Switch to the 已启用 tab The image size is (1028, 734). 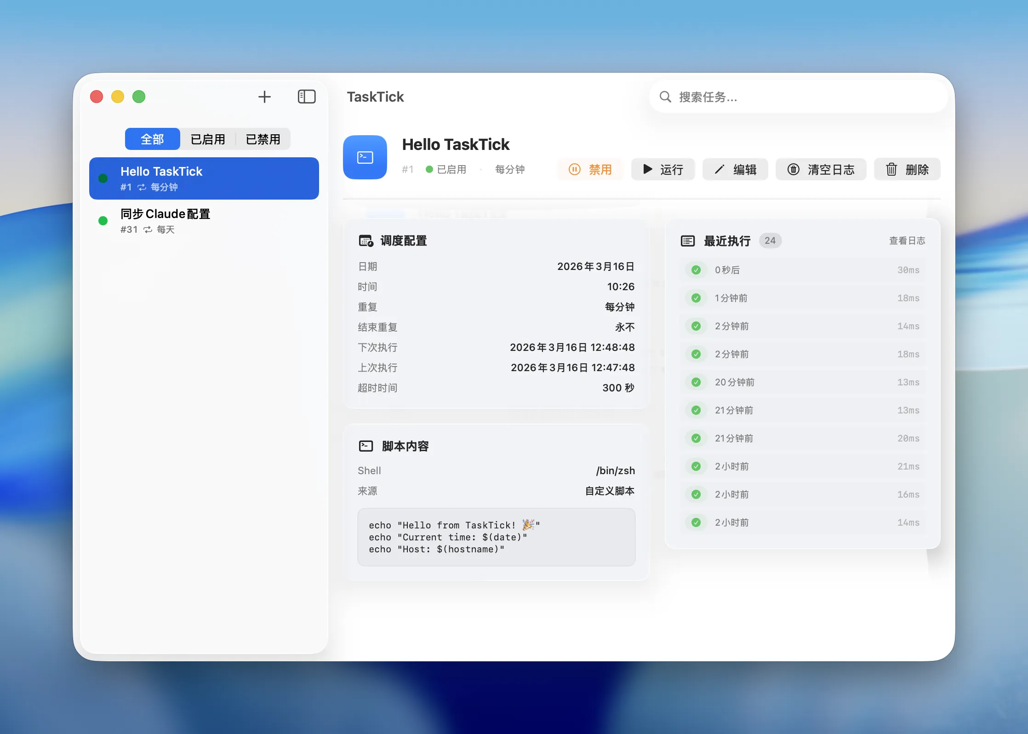[208, 139]
